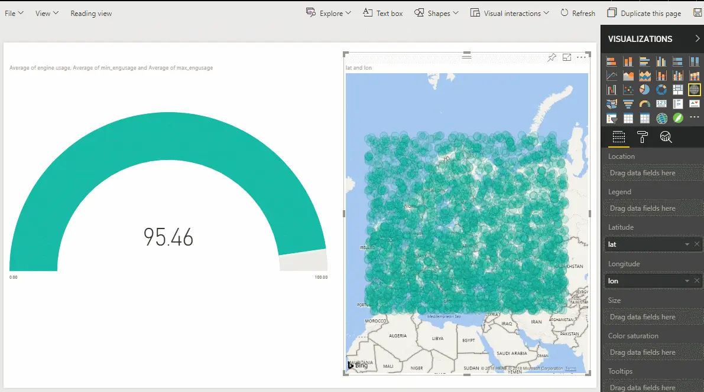The width and height of the screenshot is (704, 392).
Task: Pick the Ribbon chart visualization
Action: click(695, 76)
